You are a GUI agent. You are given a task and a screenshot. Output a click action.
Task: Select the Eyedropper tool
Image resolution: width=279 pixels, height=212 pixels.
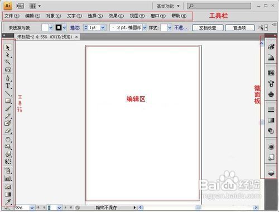(8, 201)
